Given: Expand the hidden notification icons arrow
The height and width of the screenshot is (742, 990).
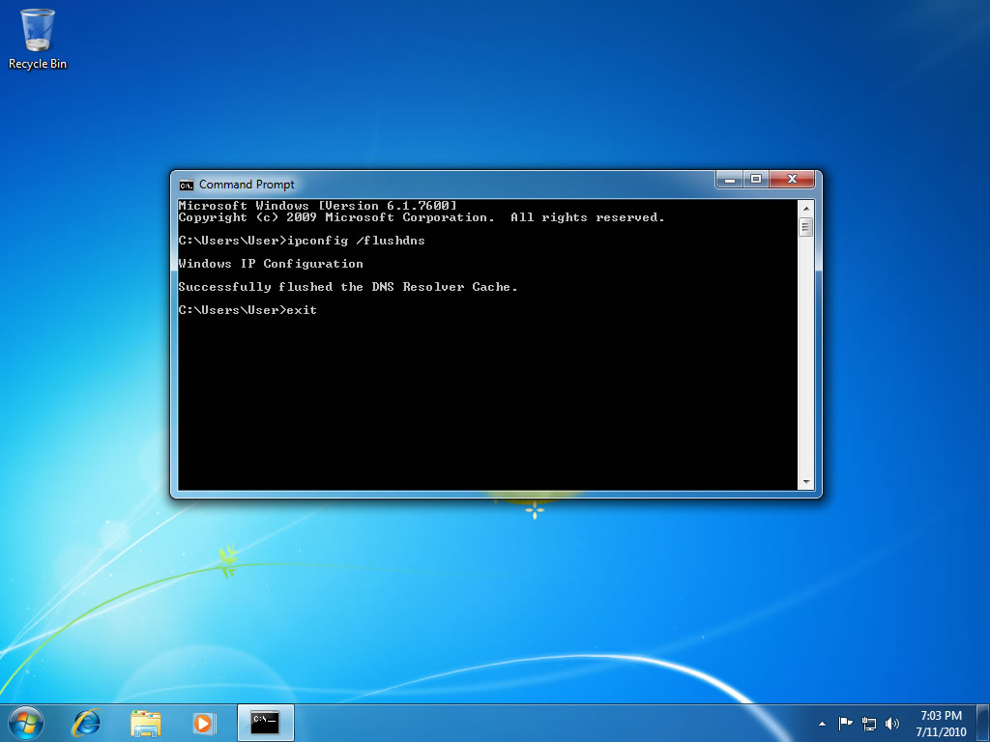Looking at the screenshot, I should (823, 723).
